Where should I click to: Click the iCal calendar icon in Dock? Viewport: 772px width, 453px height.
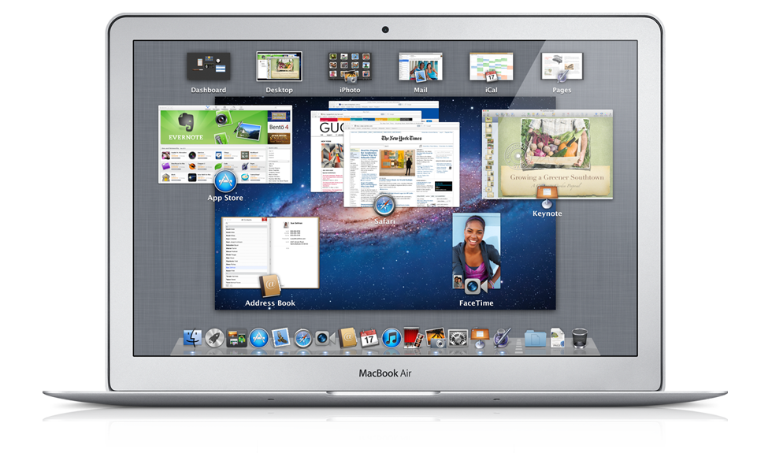(x=369, y=339)
